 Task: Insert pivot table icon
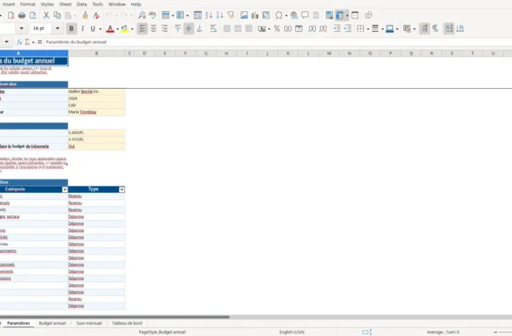click(x=266, y=15)
